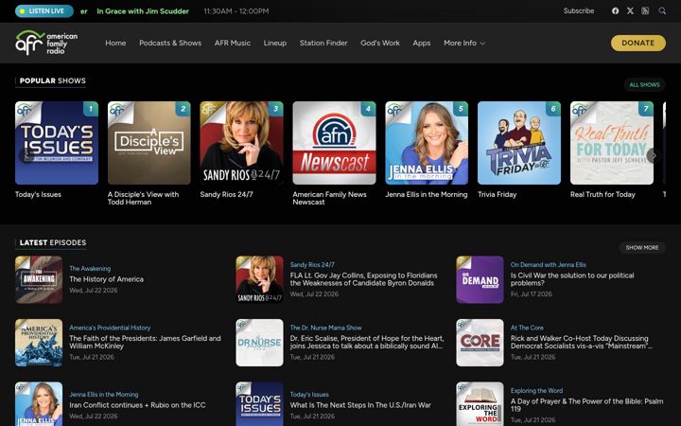Open Exploring the Word episode thumbnail
The image size is (681, 426).
pyautogui.click(x=480, y=404)
